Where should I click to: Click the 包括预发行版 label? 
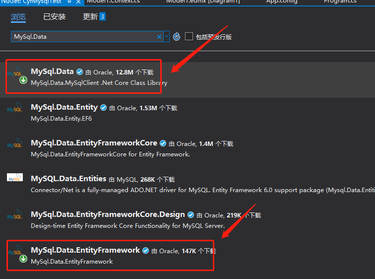tap(214, 37)
